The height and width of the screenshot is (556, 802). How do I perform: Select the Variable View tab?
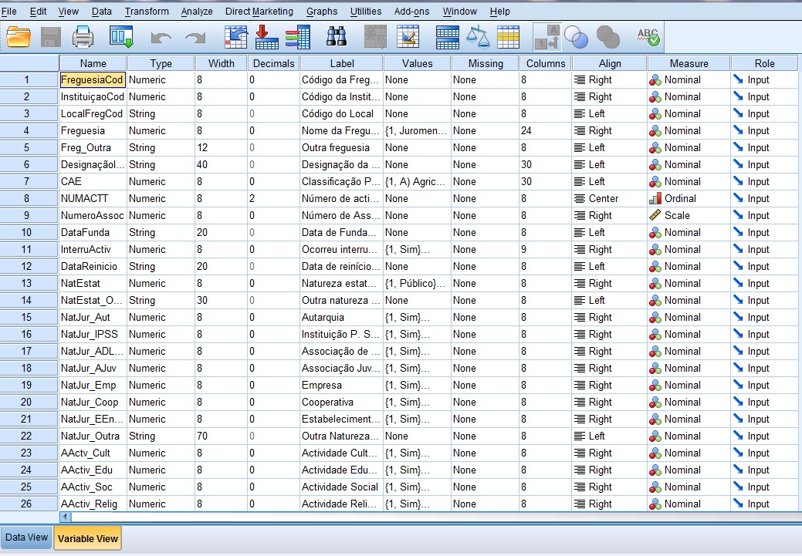point(87,538)
